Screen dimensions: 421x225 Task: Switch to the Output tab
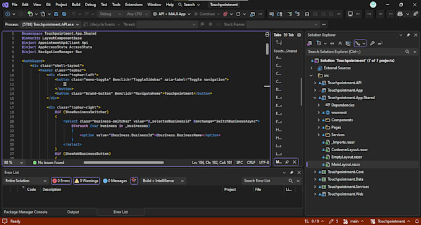point(73,212)
